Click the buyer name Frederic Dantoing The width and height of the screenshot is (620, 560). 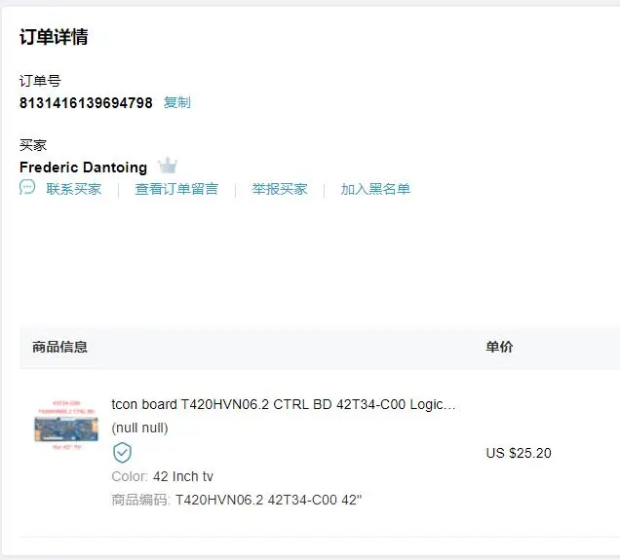[x=83, y=168]
